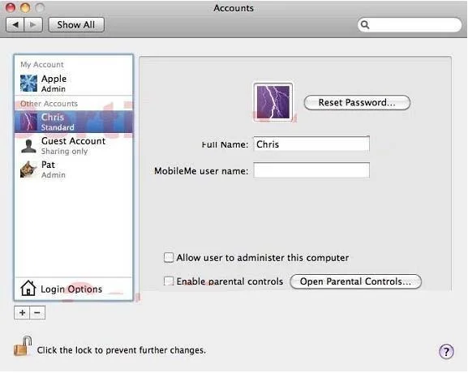Image resolution: width=468 pixels, height=373 pixels.
Task: Select the Pat admin account
Action: (74, 169)
